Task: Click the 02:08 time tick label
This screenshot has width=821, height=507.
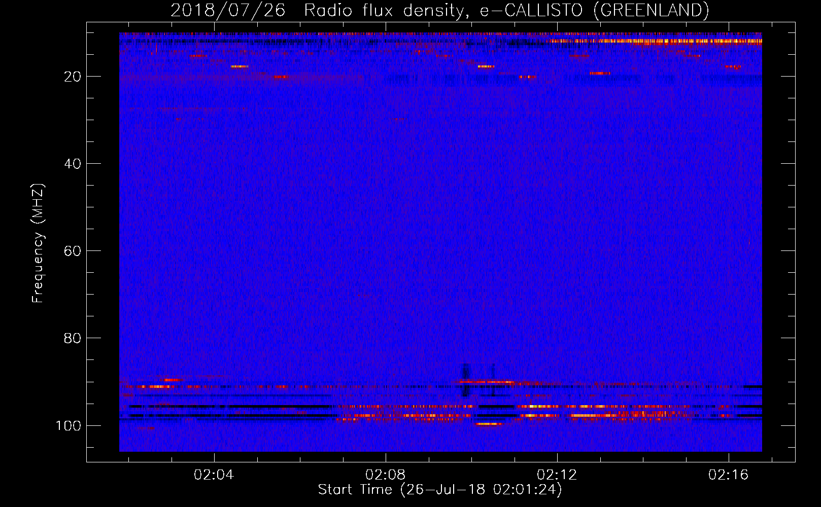Action: click(x=386, y=475)
